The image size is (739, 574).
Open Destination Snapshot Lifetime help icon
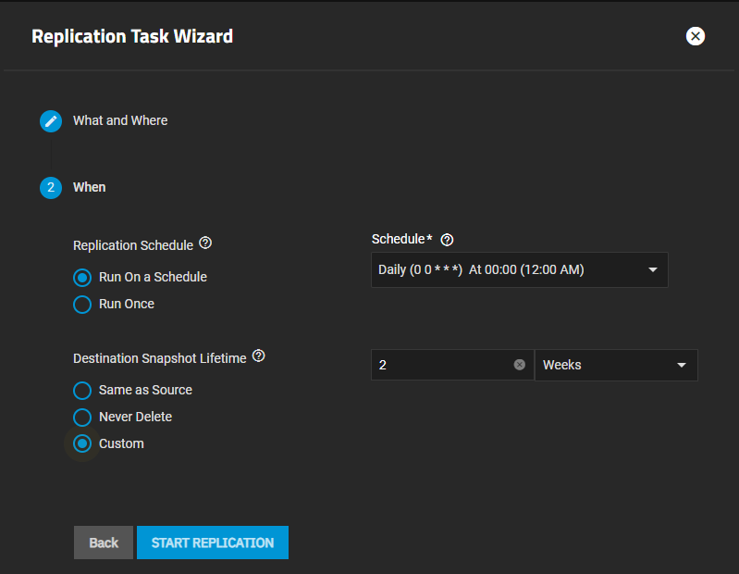click(259, 356)
